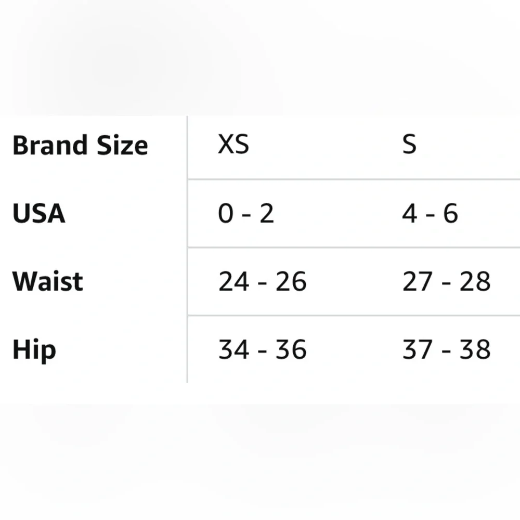Click the USA row label

(x=39, y=214)
